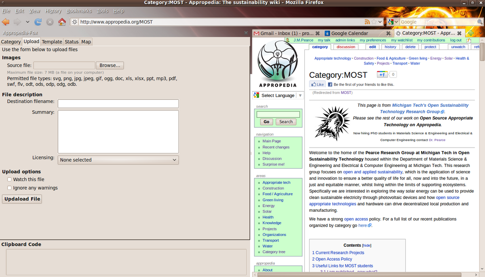Screen dimensions: 485x277
Task: Open the wiki edit tab
Action: [x=373, y=47]
